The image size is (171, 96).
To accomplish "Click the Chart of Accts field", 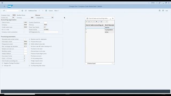I will pos(25,22).
